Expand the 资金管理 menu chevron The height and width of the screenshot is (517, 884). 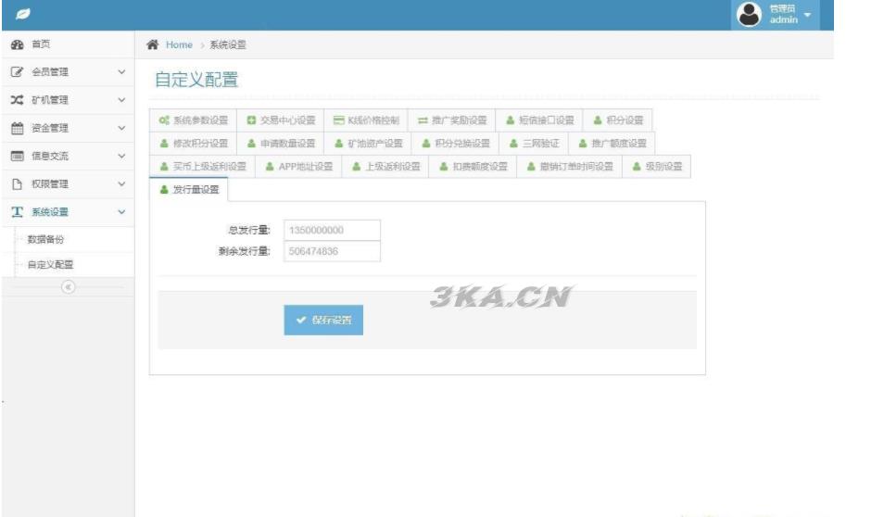121,128
